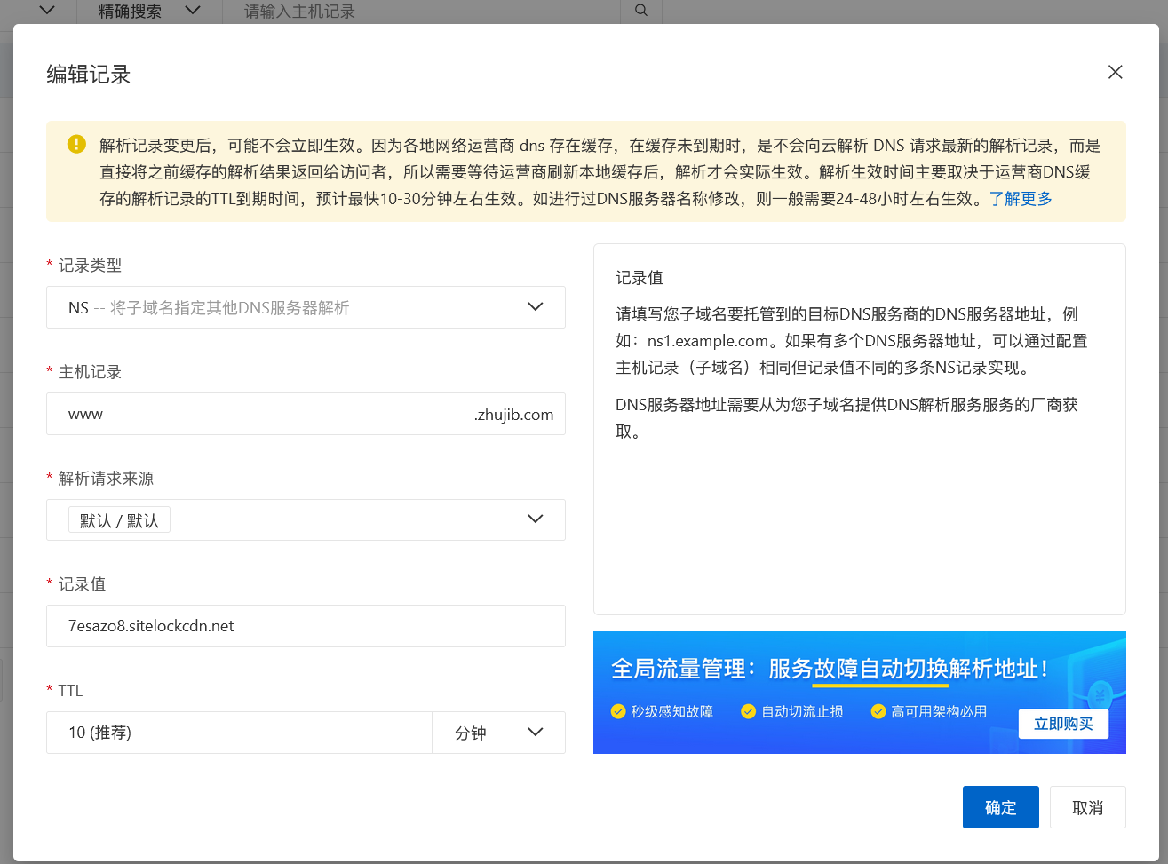Click the 记录值 field with sitelockcdn.net

tap(306, 626)
